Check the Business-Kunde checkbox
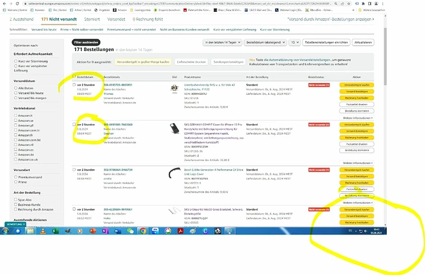 coord(16,204)
